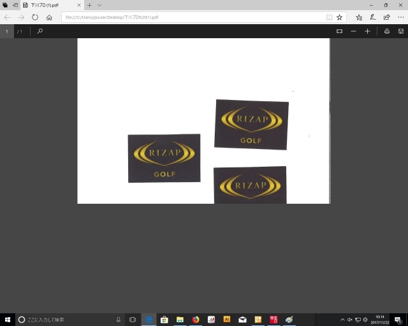Open the Windows Start menu

point(7,320)
